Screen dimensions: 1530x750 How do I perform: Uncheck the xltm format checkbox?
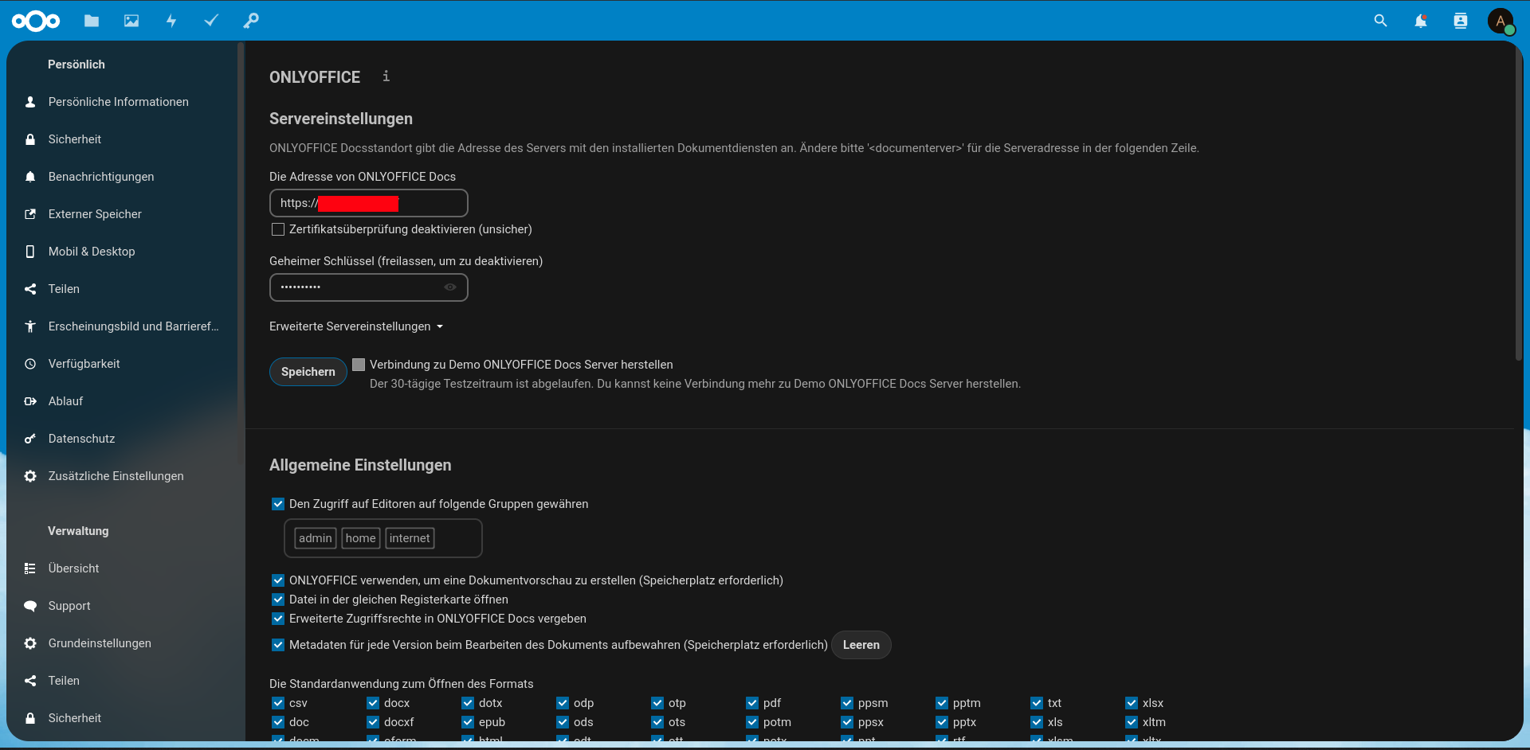click(1132, 722)
